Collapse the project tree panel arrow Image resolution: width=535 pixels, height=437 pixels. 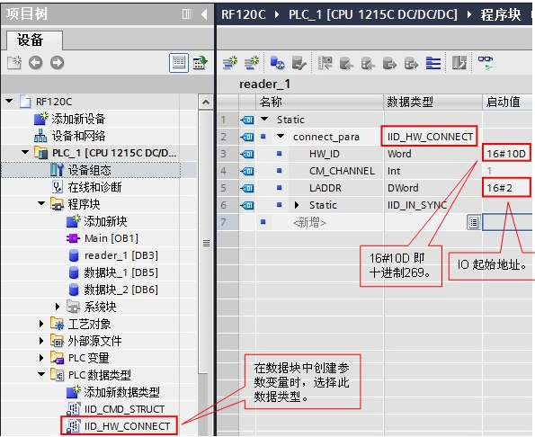coord(204,14)
